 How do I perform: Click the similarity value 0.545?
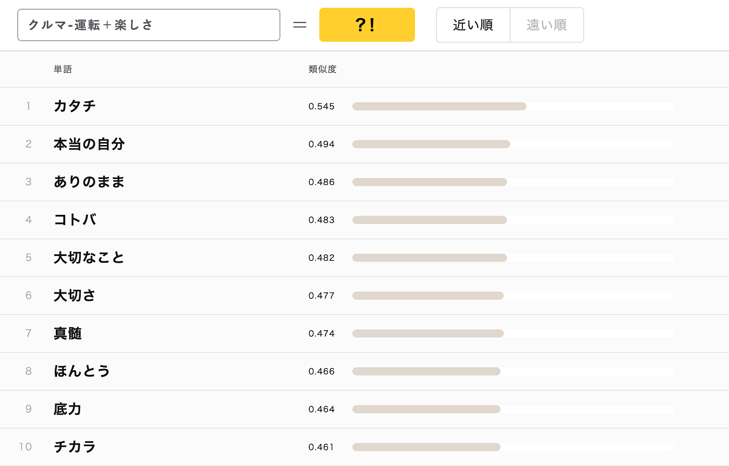321,106
